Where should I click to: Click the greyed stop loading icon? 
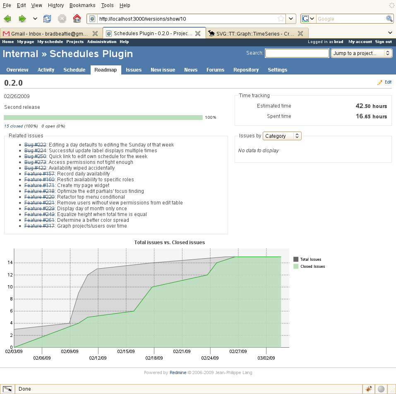point(62,19)
